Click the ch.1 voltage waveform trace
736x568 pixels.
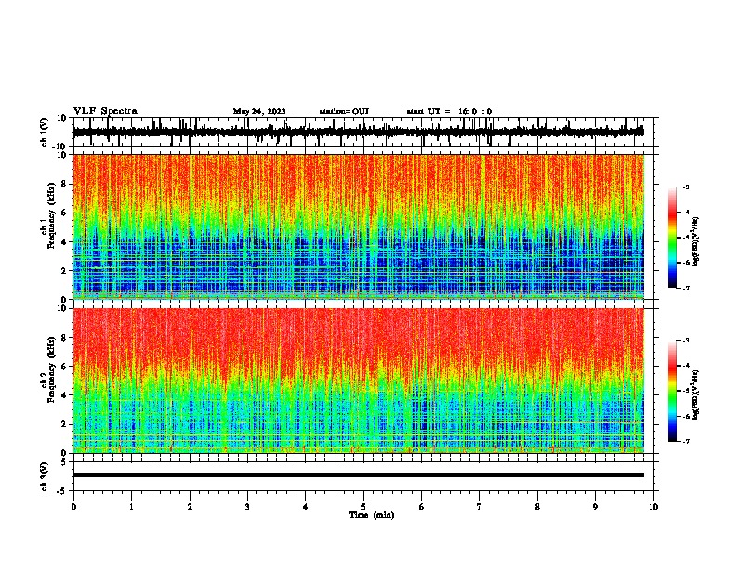(x=358, y=132)
